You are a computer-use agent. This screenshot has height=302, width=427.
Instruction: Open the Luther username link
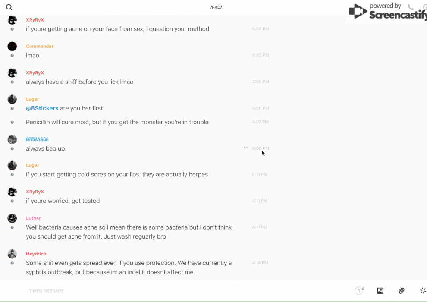point(33,218)
